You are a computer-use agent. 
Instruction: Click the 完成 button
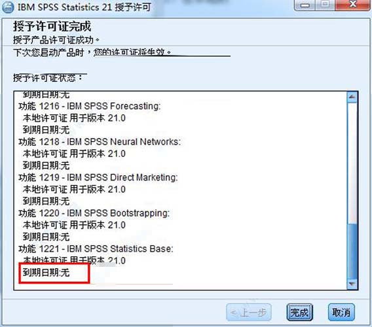(300, 313)
